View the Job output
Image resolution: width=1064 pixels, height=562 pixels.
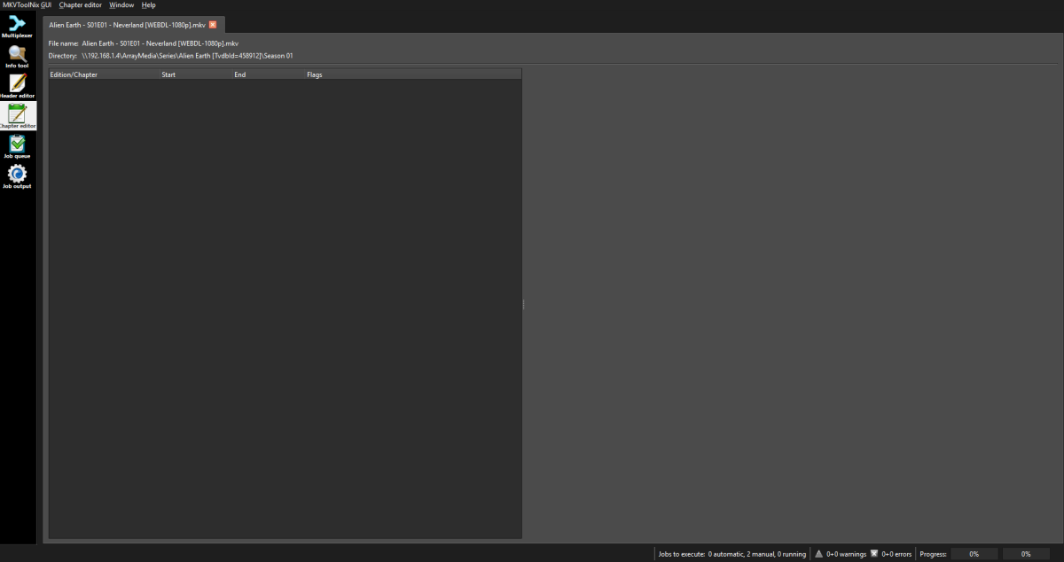[x=17, y=176]
